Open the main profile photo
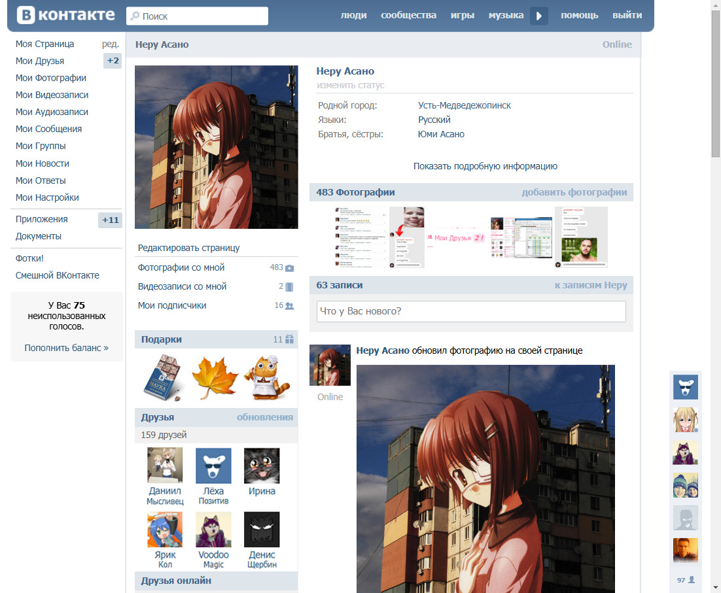This screenshot has height=593, width=721. (x=217, y=147)
